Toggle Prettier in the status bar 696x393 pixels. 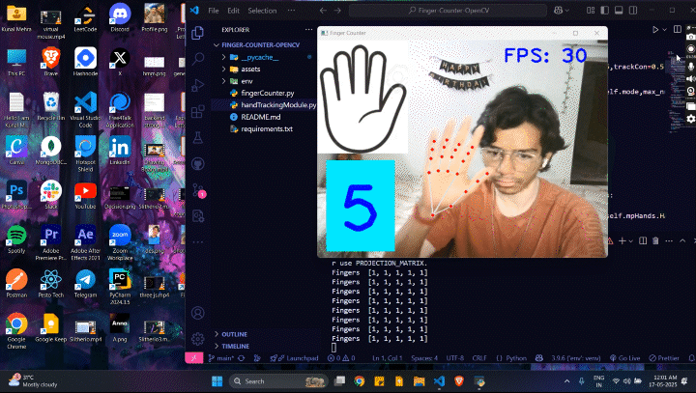pyautogui.click(x=664, y=358)
